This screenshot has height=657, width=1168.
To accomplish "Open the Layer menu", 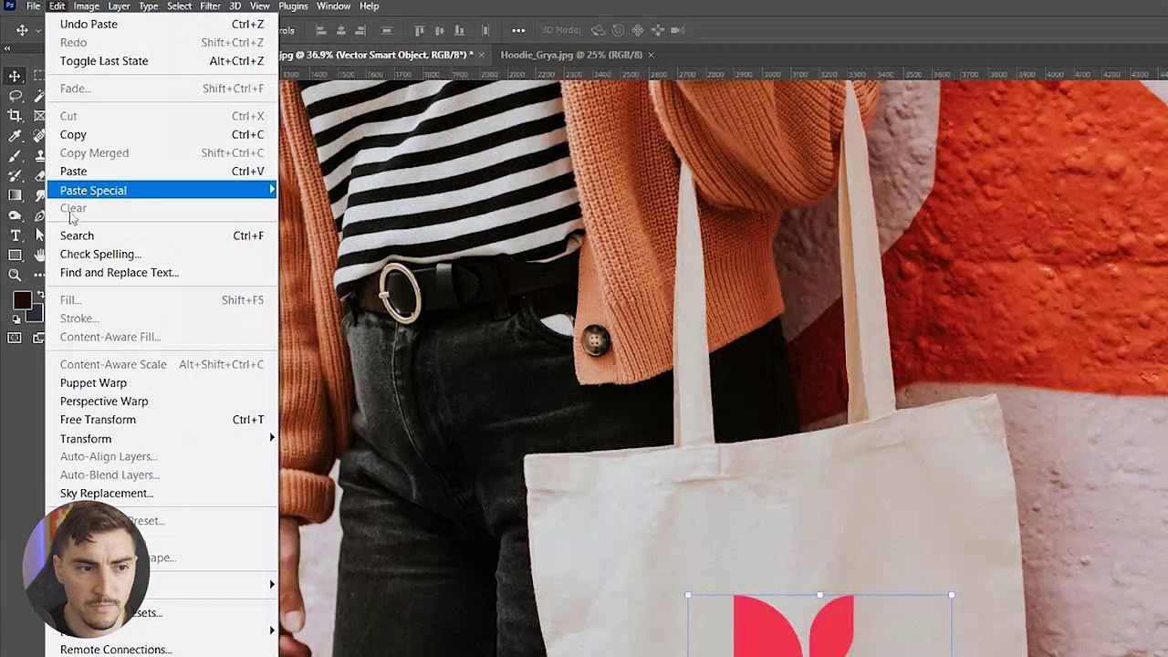I will click(119, 6).
